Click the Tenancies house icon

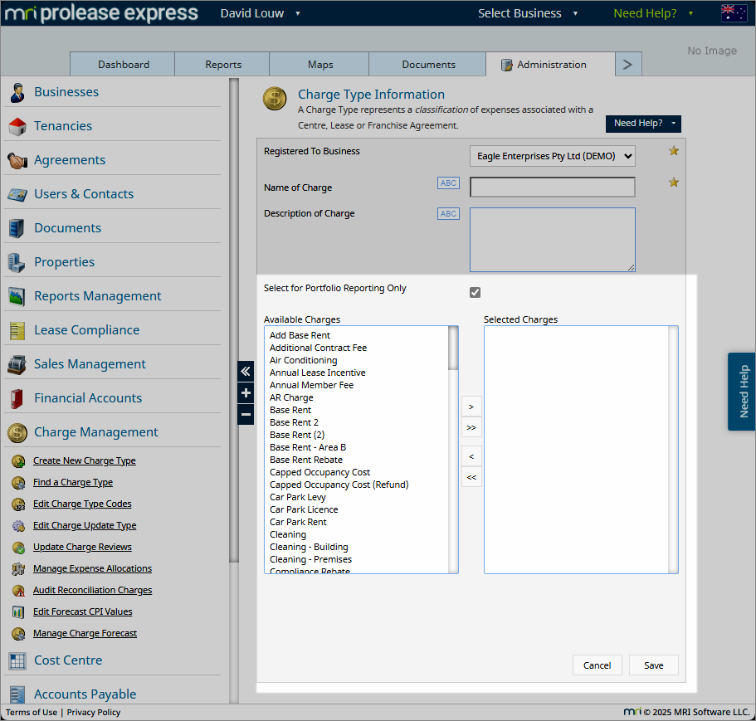(17, 126)
